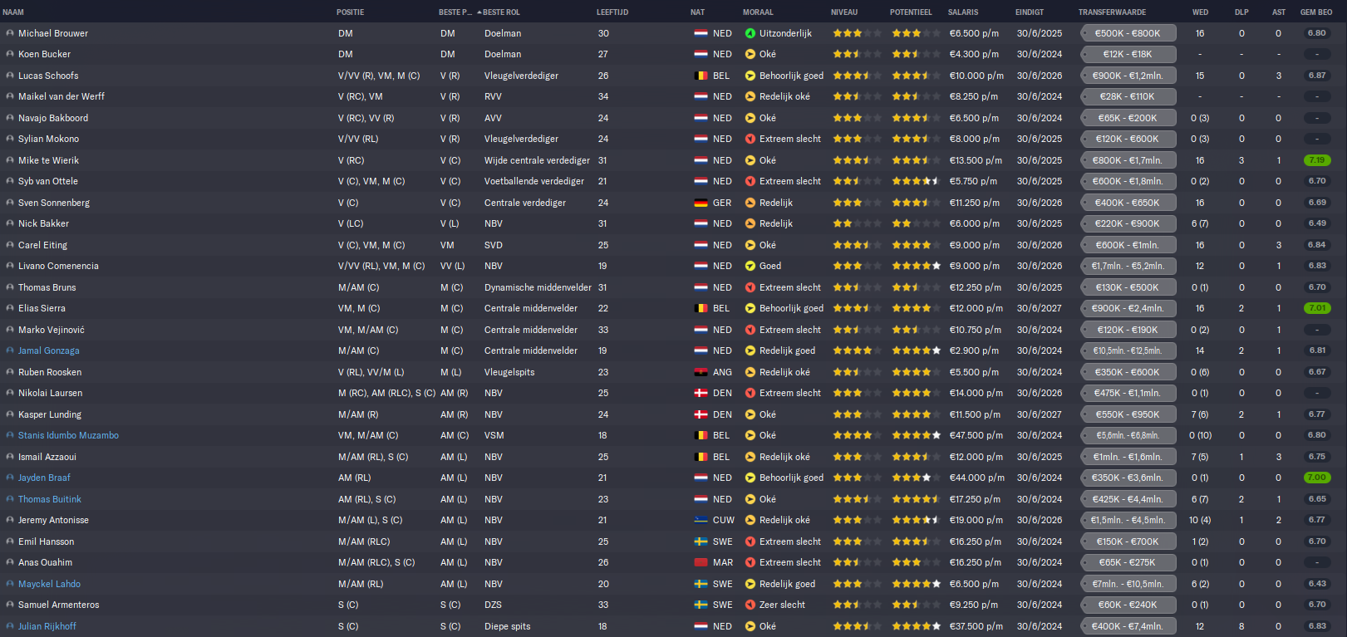
Task: Sort players by LEEFTIJD column
Action: 612,12
